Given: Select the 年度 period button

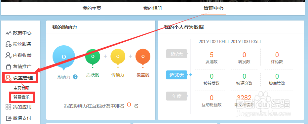Looking at the screenshot, I should coord(176,96).
